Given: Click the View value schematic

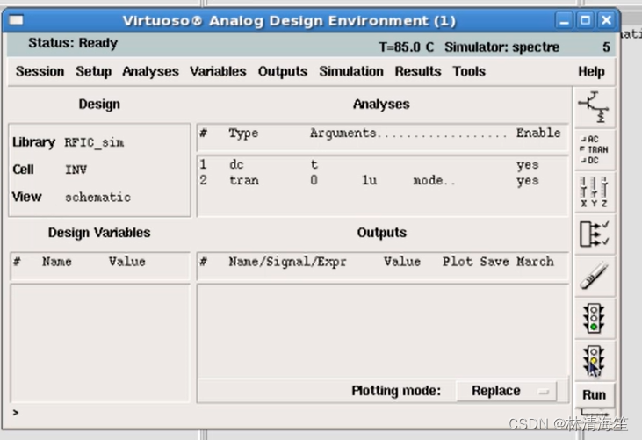Looking at the screenshot, I should 97,198.
